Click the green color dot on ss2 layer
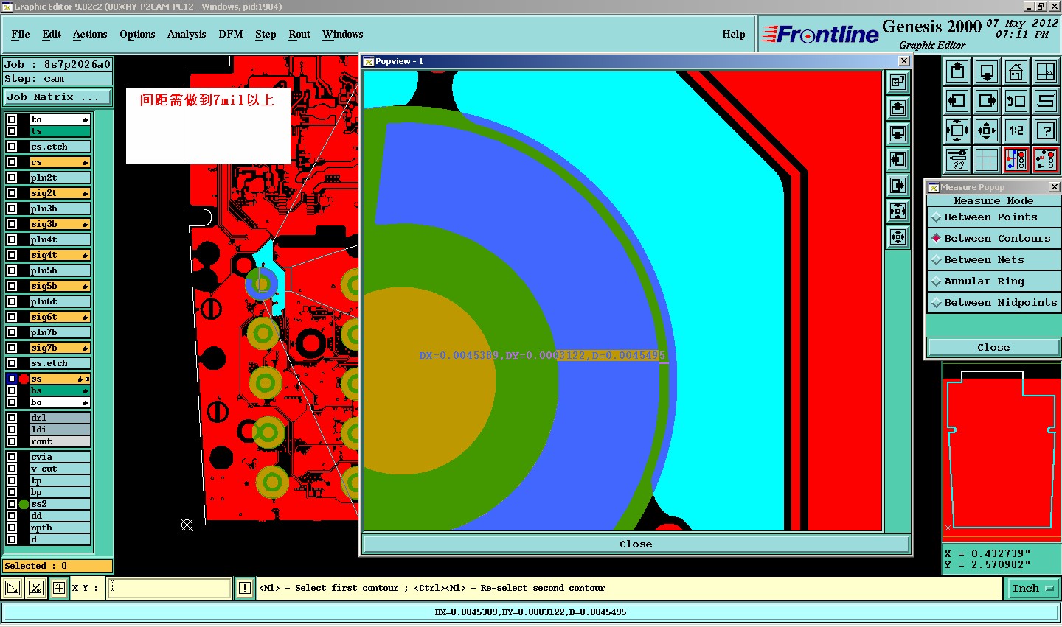 coord(24,504)
